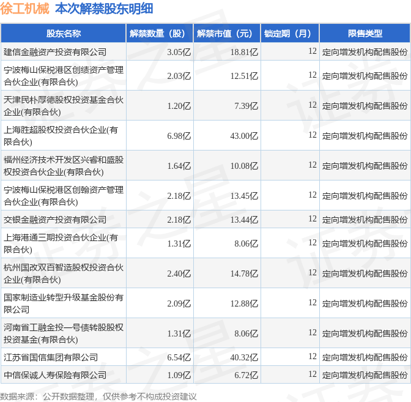Click the 解禁数量（股） column header
411x402 pixels.
point(160,33)
